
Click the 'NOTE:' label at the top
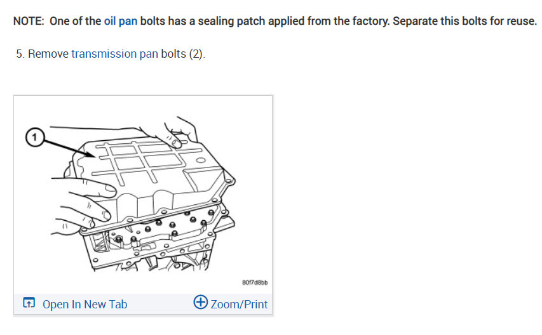[29, 21]
